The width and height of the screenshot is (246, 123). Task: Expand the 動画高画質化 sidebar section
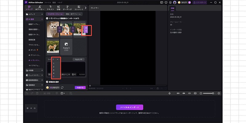click(34, 80)
